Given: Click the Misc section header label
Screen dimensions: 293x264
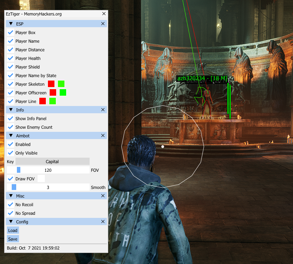Looking at the screenshot, I should point(20,196).
